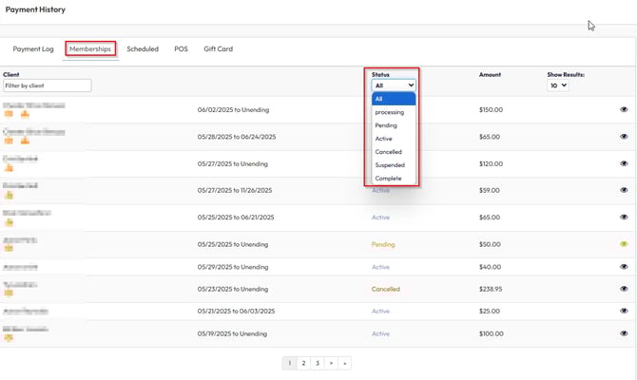Image resolution: width=637 pixels, height=380 pixels.
Task: Click the eye icon for the $25.00 membership
Action: 624,312
